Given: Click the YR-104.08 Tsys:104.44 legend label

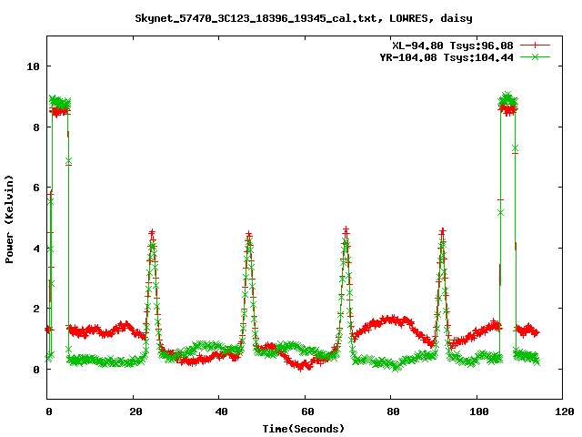Looking at the screenshot, I should click(447, 57).
